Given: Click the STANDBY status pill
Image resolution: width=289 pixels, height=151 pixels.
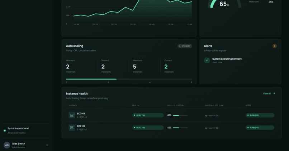Looking at the screenshot, I should (185, 46).
